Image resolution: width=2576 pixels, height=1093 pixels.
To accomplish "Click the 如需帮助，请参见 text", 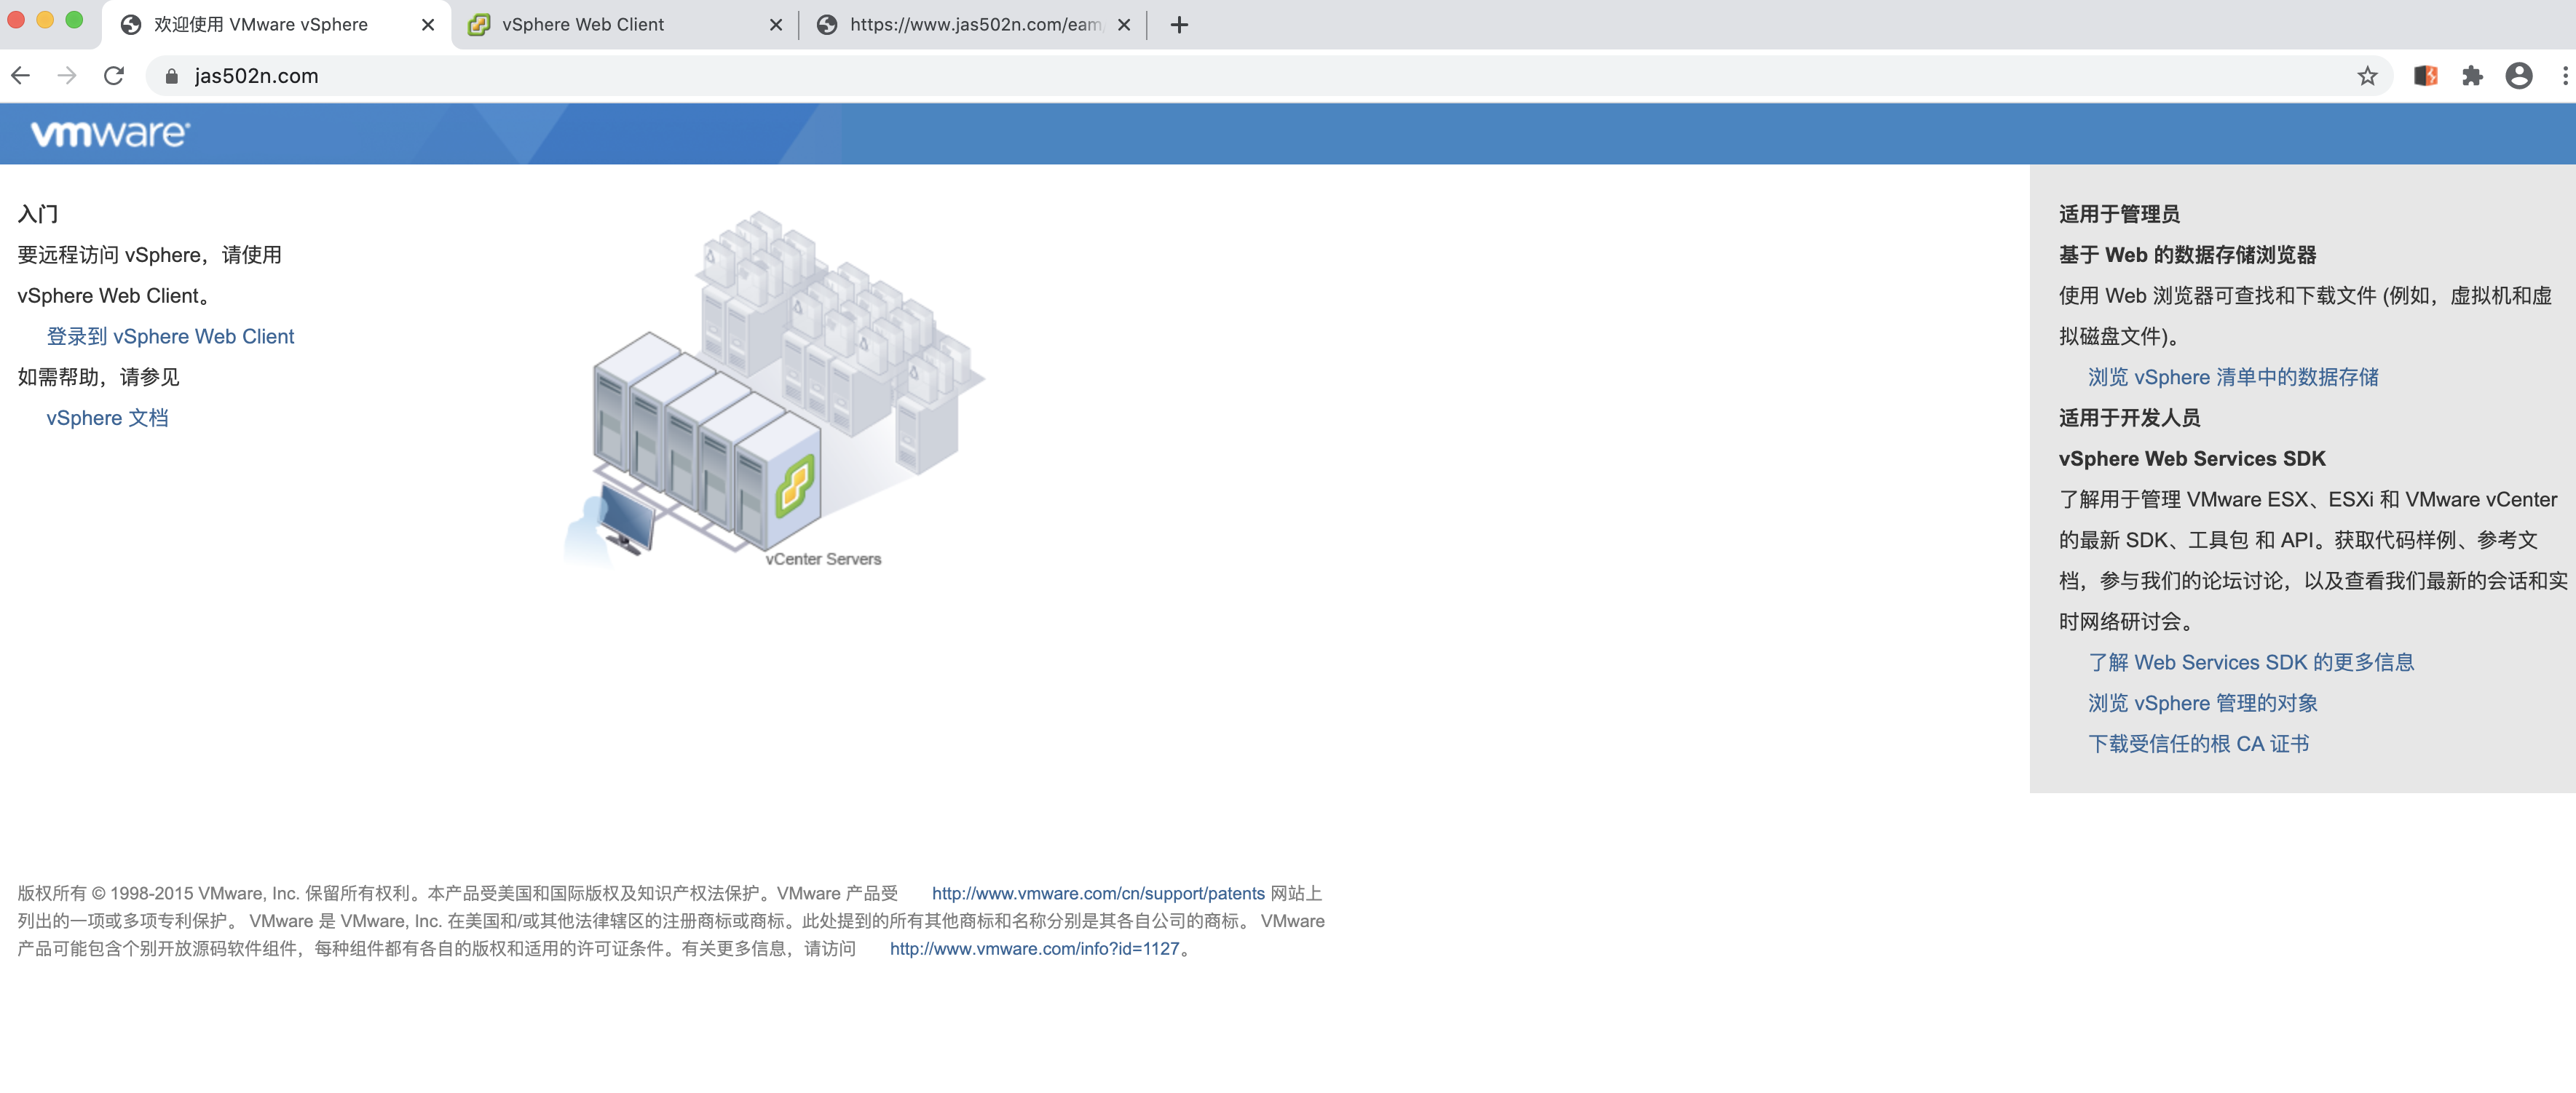I will coord(98,378).
